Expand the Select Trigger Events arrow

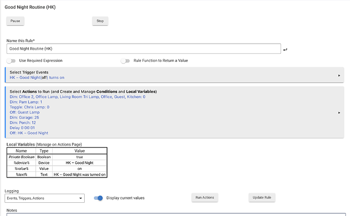click(339, 75)
